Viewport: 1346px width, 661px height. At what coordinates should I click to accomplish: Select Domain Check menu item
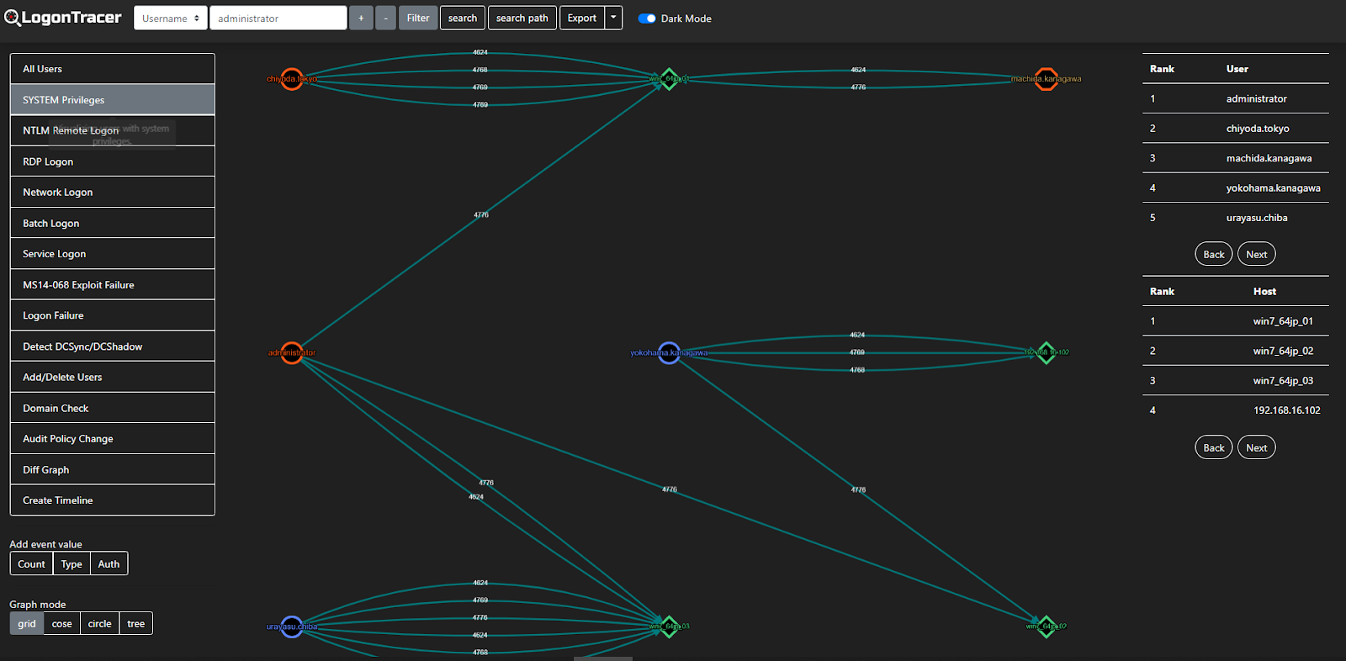click(x=113, y=408)
